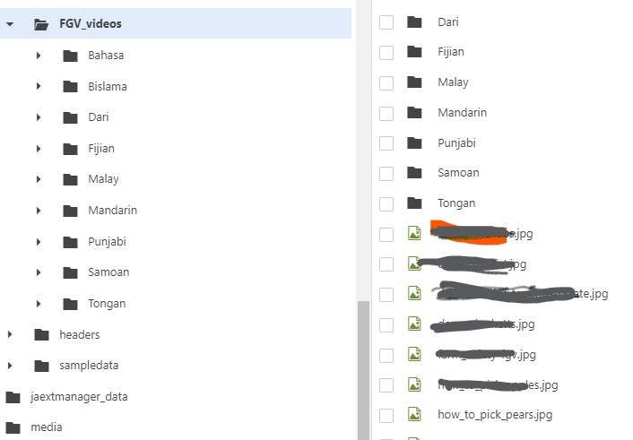Screen dimensions: 633x440
Task: Click the headers folder icon
Action: coord(41,334)
